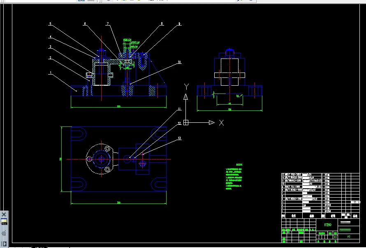Select part balloon number 1

pos(51,73)
